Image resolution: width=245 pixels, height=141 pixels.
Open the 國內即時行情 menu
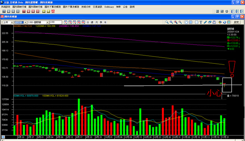[20, 7]
